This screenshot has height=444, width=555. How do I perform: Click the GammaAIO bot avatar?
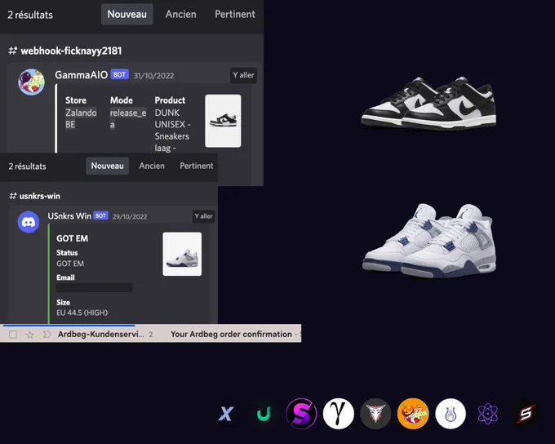click(32, 82)
